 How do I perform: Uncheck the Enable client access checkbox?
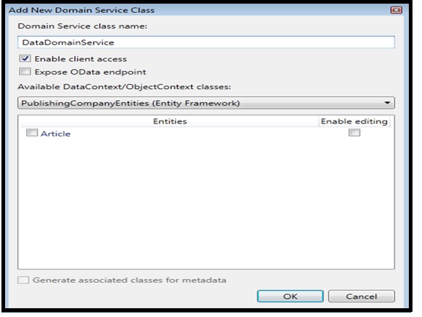[x=25, y=58]
